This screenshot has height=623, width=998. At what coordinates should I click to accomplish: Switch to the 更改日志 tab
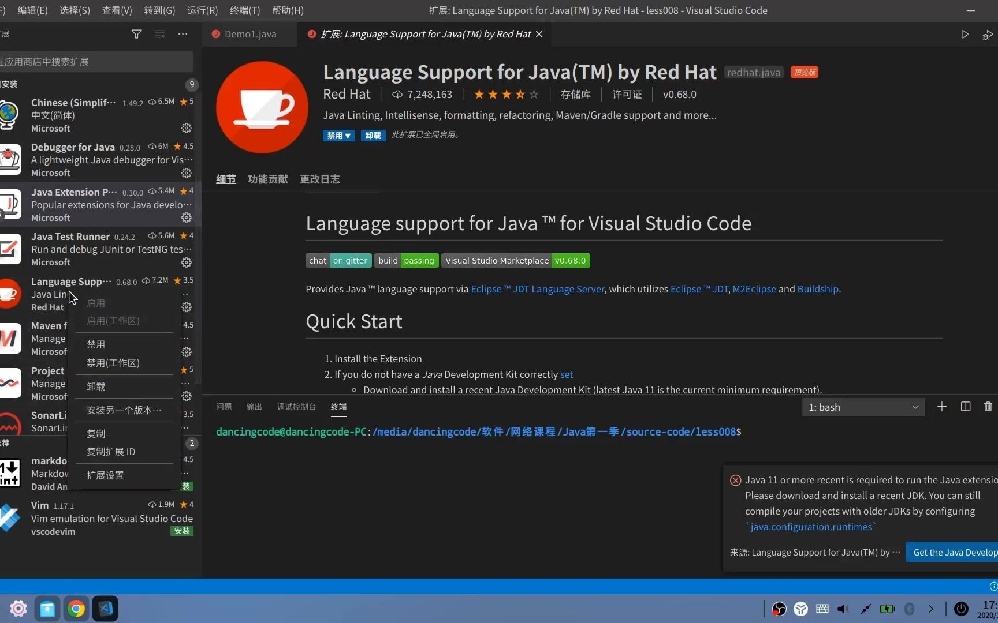click(320, 179)
